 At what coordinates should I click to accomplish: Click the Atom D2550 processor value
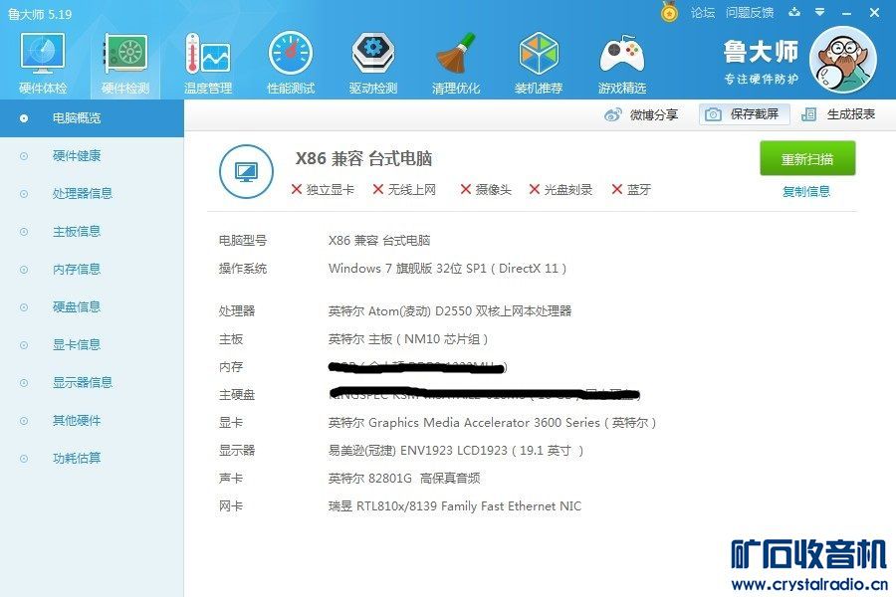[450, 311]
